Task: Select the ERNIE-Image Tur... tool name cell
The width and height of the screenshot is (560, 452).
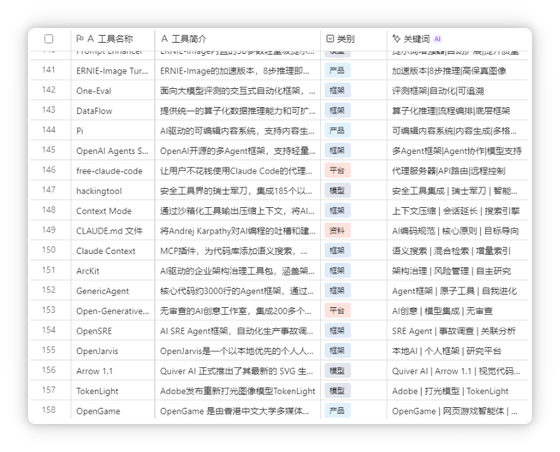Action: point(113,71)
